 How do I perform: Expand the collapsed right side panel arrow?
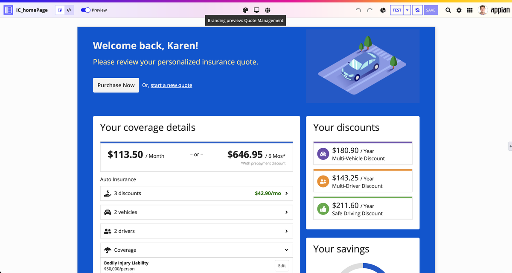[x=510, y=146]
